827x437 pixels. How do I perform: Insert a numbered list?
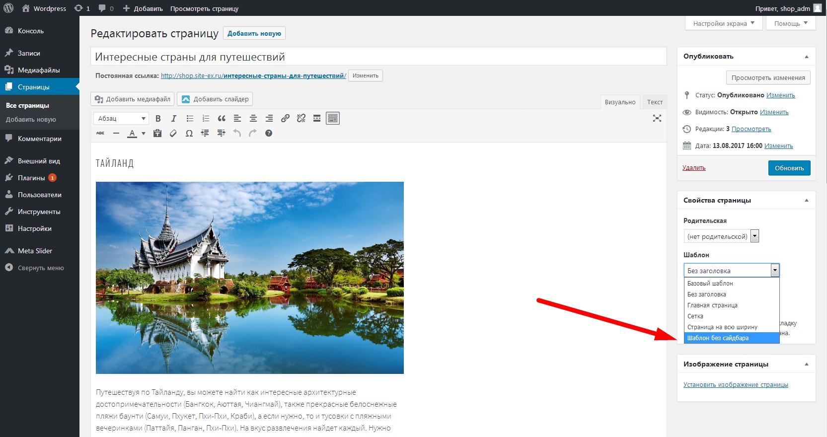coord(206,118)
